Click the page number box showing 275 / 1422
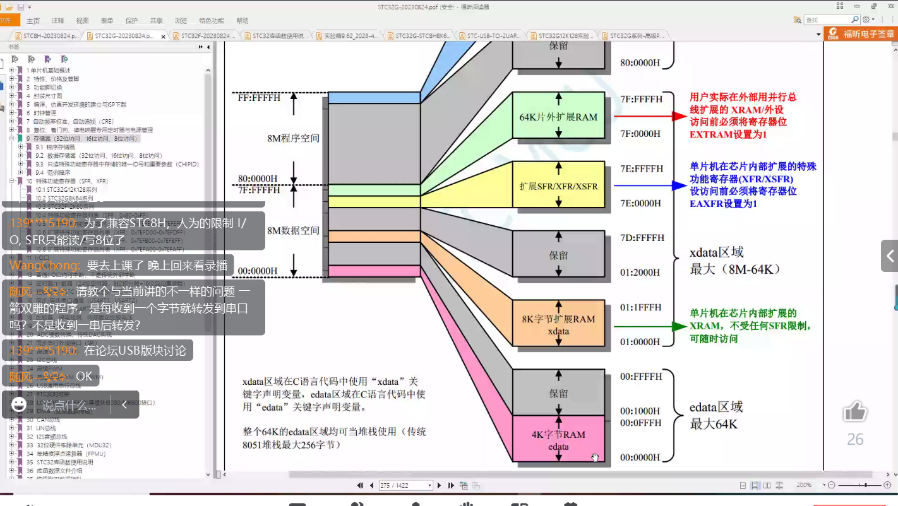 (x=405, y=485)
